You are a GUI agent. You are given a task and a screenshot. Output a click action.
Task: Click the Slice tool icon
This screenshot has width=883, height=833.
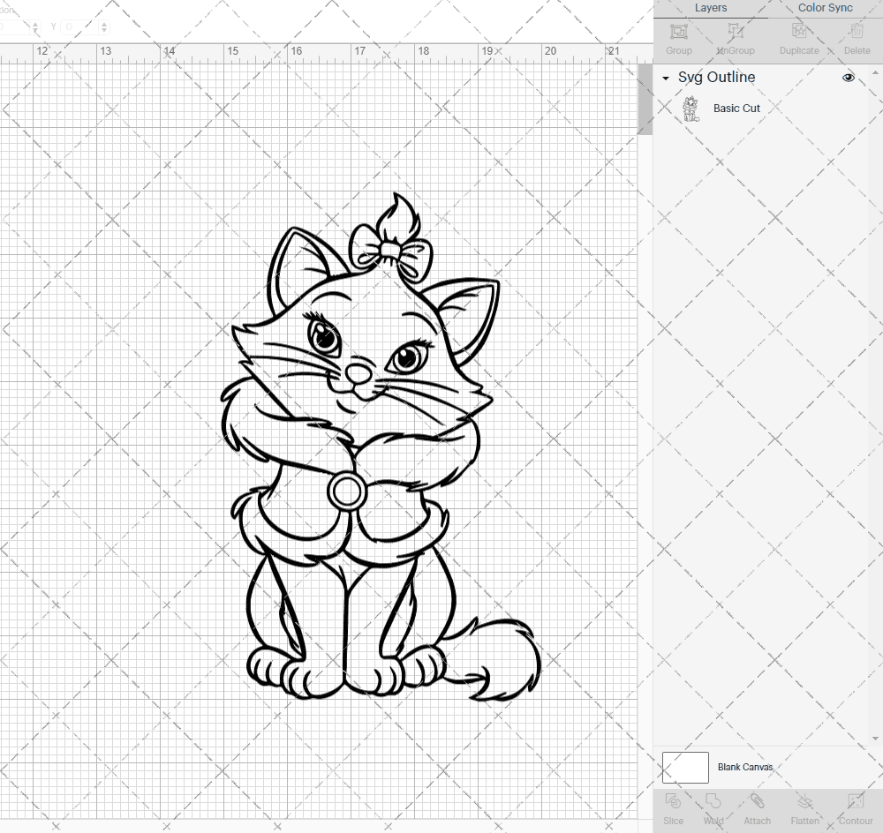pyautogui.click(x=673, y=801)
